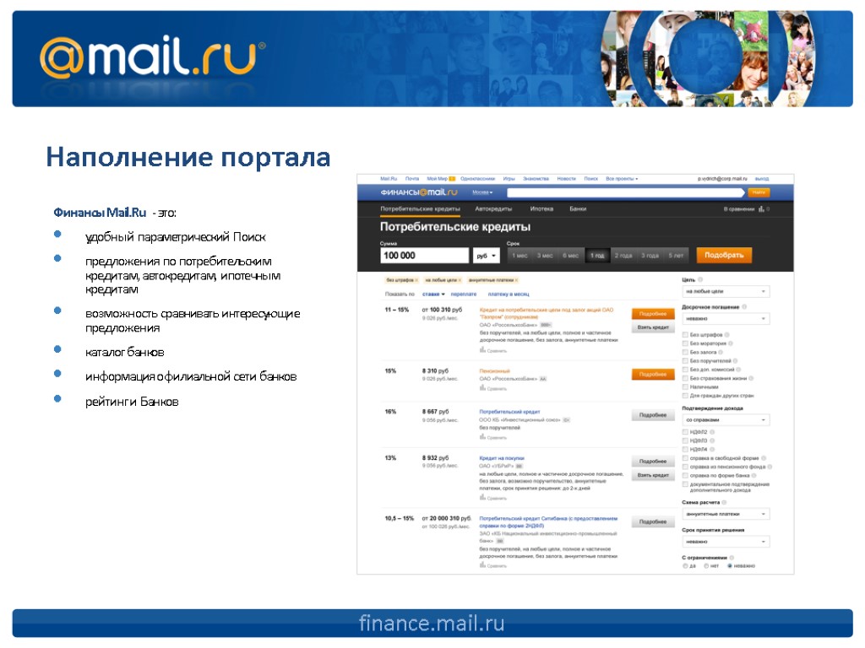Tick the НДФЛ2 checkbox
Viewport: 865px width, 648px height.
point(686,432)
